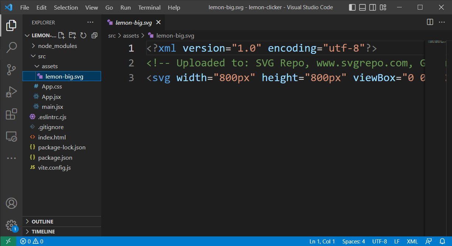Close the lemon-big.svg editor tab
This screenshot has height=246, width=452.
tap(159, 22)
